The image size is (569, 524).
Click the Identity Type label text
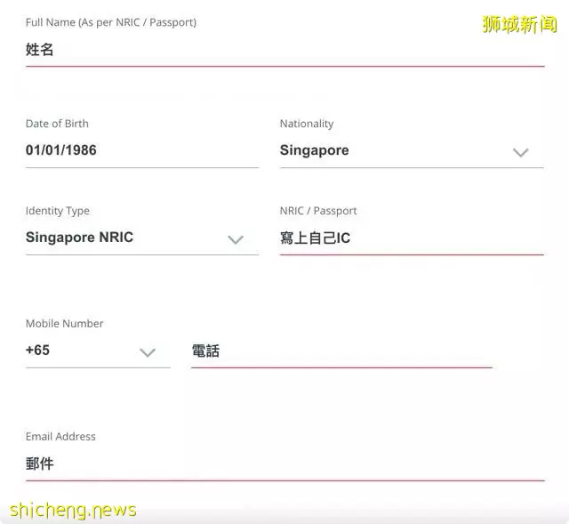(58, 211)
